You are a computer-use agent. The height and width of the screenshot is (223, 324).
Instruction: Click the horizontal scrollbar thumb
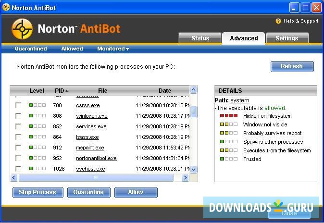(96, 177)
